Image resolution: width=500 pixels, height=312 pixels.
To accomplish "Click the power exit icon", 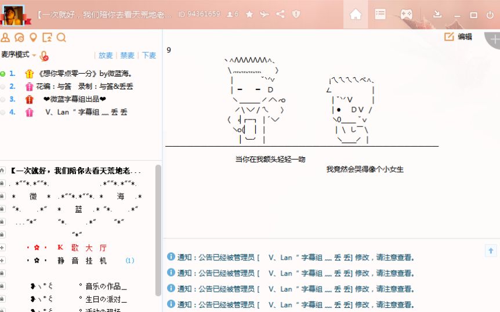I will pyautogui.click(x=490, y=14).
